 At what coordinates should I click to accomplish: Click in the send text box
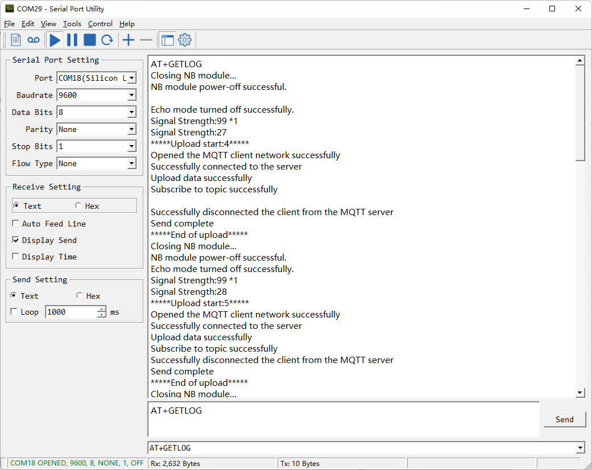(343, 419)
